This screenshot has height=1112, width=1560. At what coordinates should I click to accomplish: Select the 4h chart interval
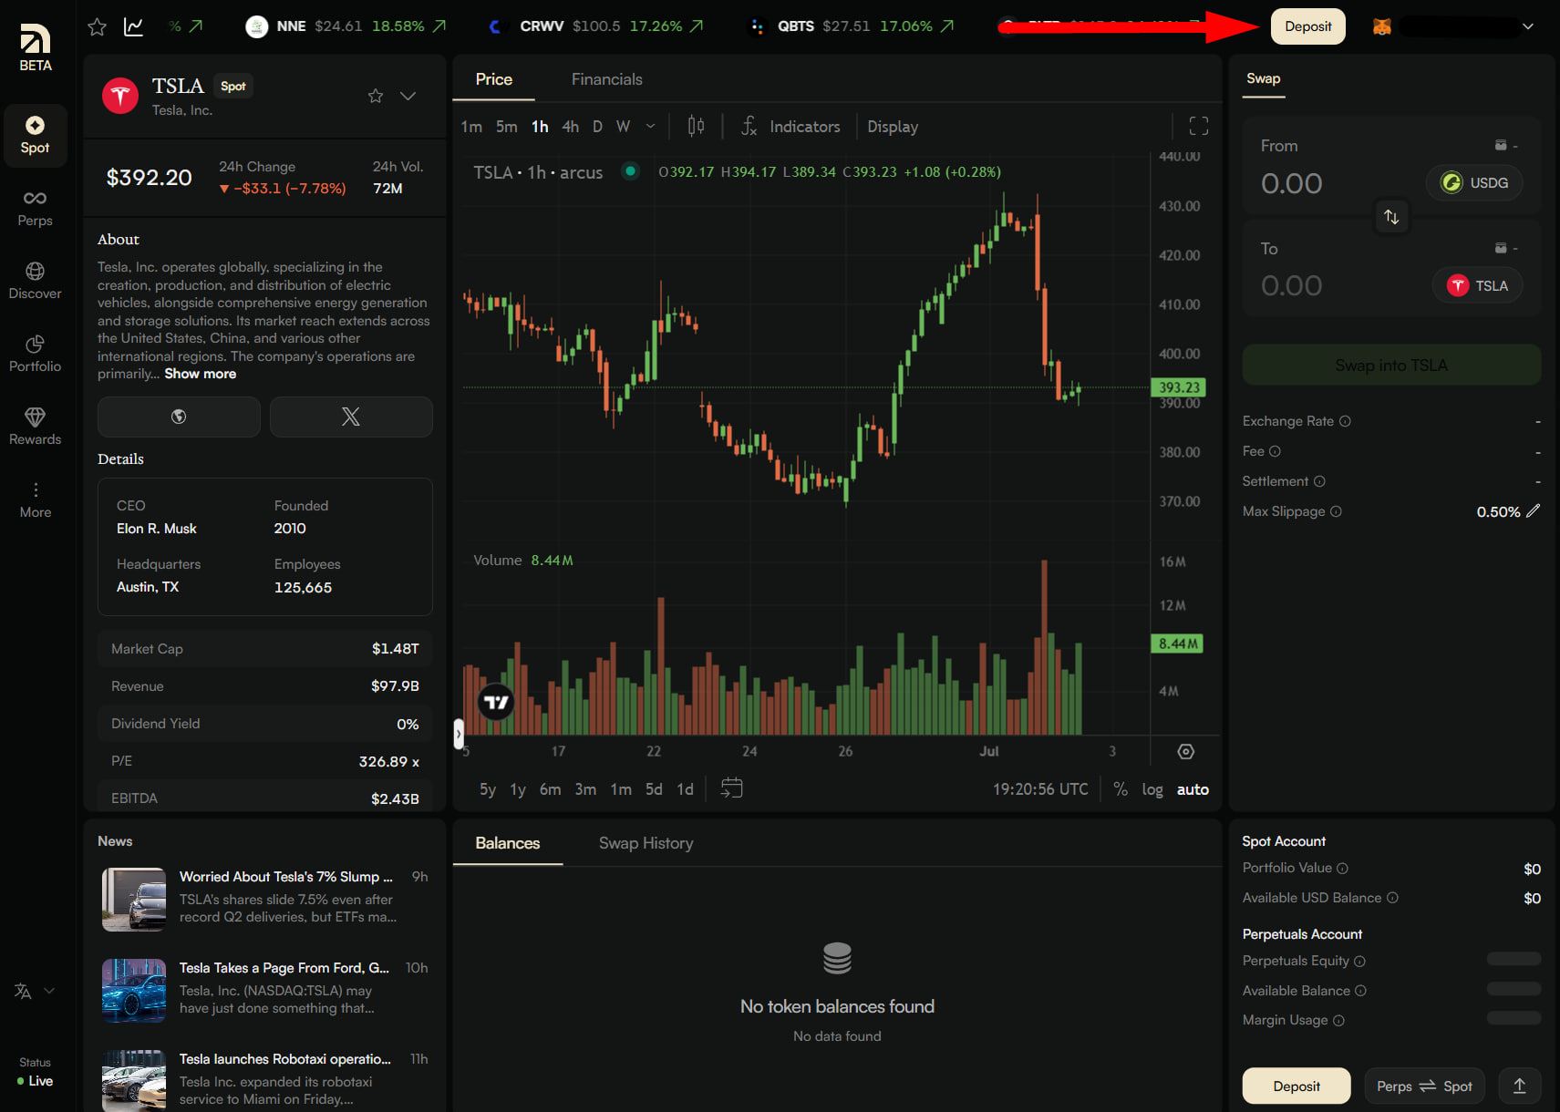571,126
